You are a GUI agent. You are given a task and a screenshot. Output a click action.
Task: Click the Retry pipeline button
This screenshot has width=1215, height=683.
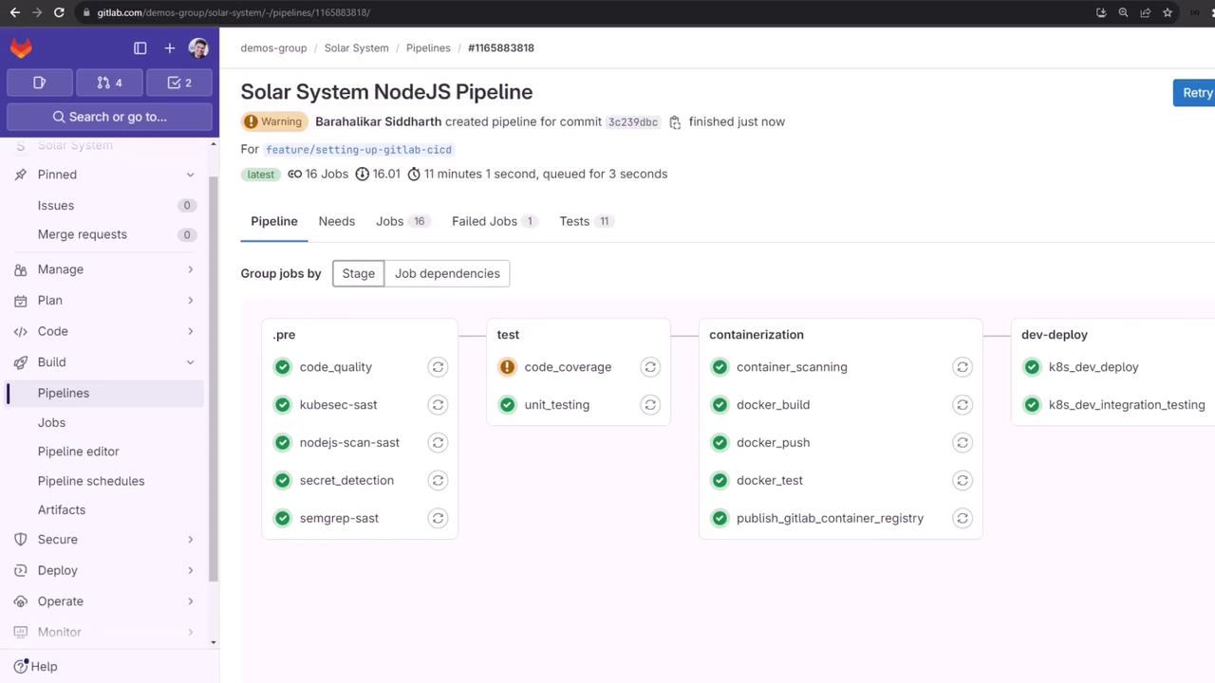coord(1195,93)
